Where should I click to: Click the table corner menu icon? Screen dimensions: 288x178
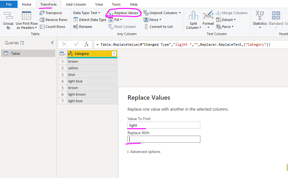click(x=62, y=54)
